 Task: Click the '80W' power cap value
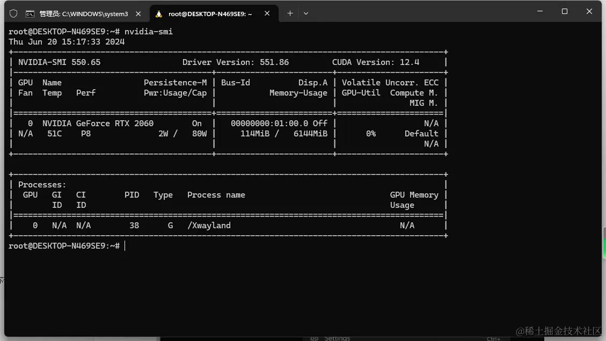pos(200,134)
